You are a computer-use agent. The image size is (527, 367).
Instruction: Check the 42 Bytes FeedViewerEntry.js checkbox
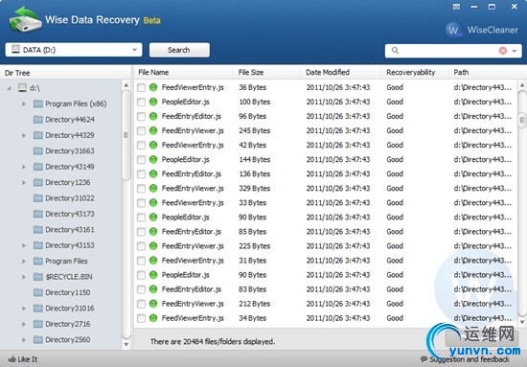click(x=141, y=146)
